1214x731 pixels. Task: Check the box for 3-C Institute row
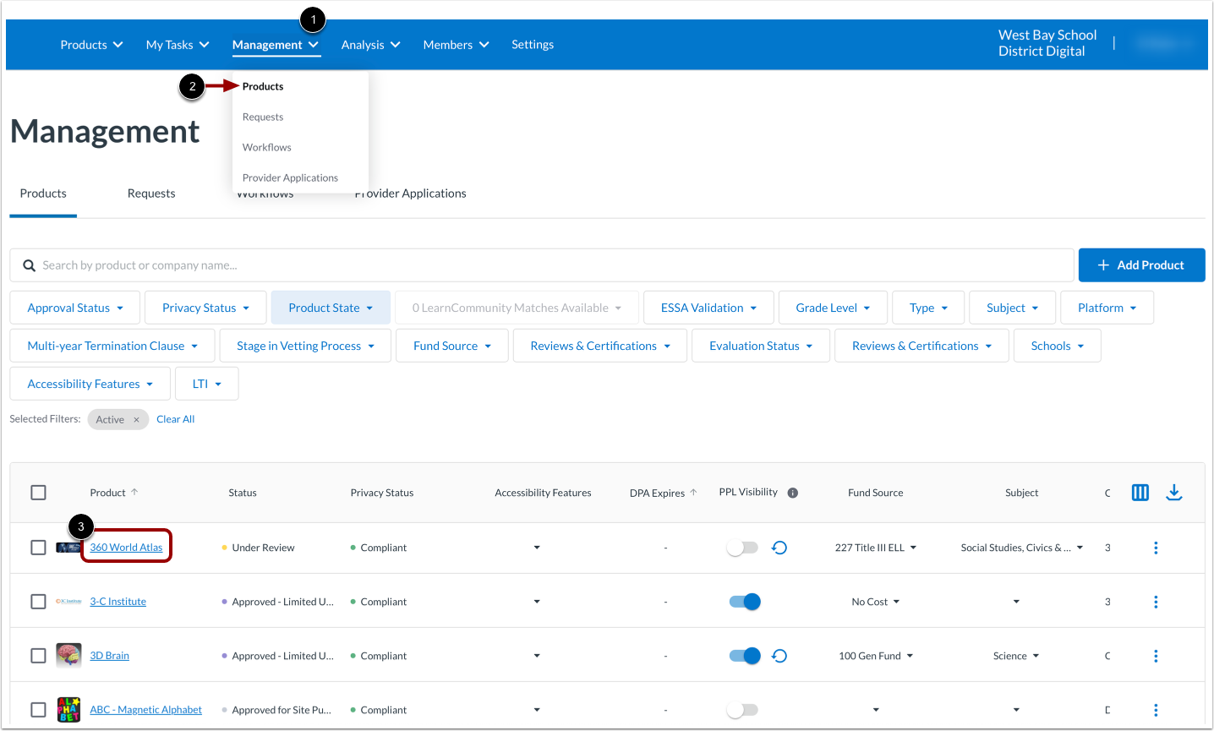pos(38,602)
